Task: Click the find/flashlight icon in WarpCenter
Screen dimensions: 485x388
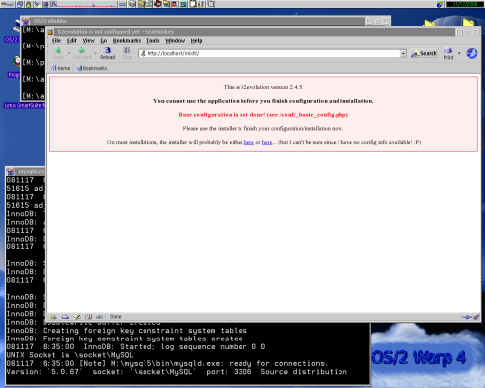Action: click(x=37, y=4)
